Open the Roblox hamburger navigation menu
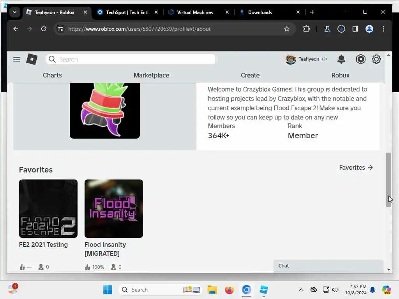 pyautogui.click(x=17, y=59)
